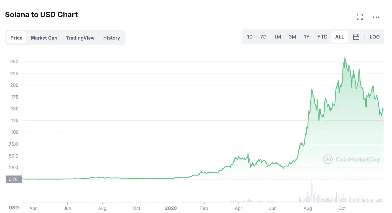Set chart range to 7D
This screenshot has width=392, height=213.
(x=263, y=37)
